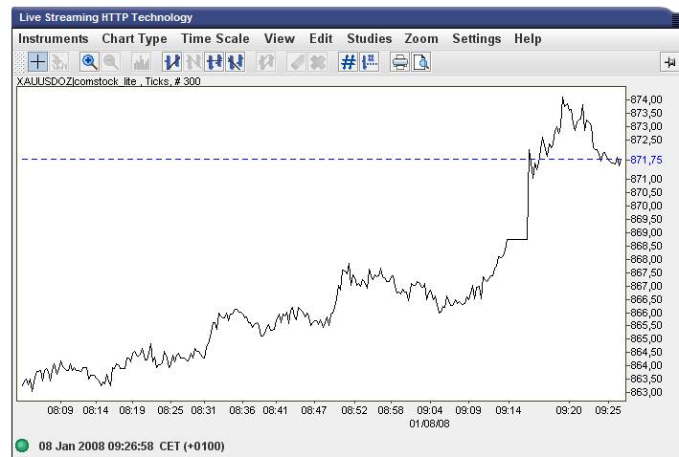Toggle the price scale grid icon
679x457 pixels.
click(x=370, y=62)
